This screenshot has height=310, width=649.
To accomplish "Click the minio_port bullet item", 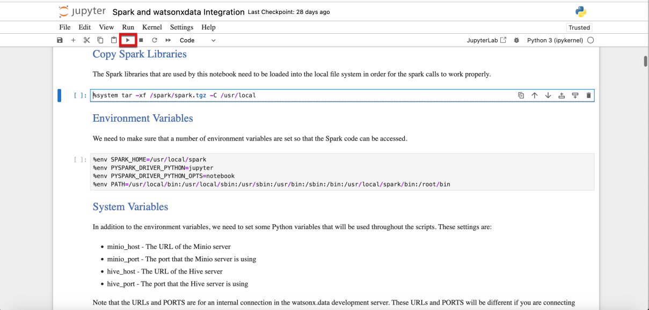I will tap(181, 259).
